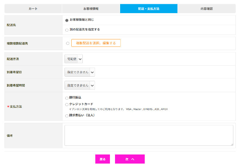Choose クレジットカード payment option
The width and height of the screenshot is (239, 167).
(x=67, y=105)
